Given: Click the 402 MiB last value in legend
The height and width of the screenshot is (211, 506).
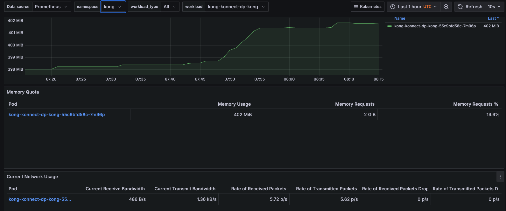Looking at the screenshot, I should [491, 26].
